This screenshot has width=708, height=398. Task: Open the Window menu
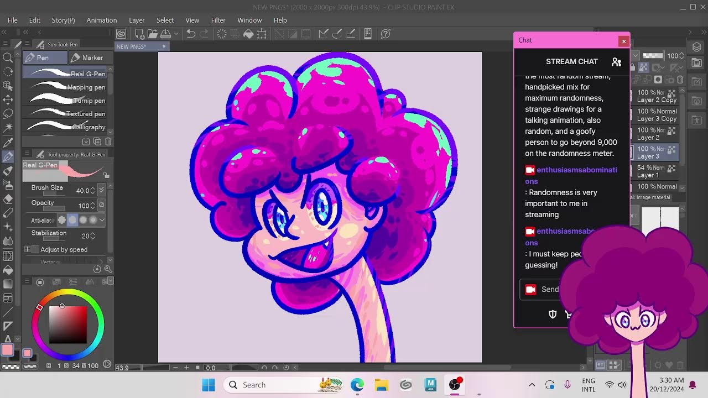point(249,20)
